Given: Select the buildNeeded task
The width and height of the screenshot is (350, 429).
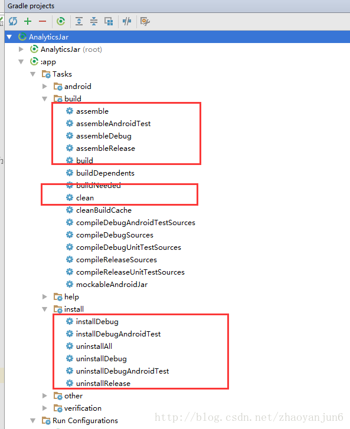Looking at the screenshot, I should [x=99, y=185].
